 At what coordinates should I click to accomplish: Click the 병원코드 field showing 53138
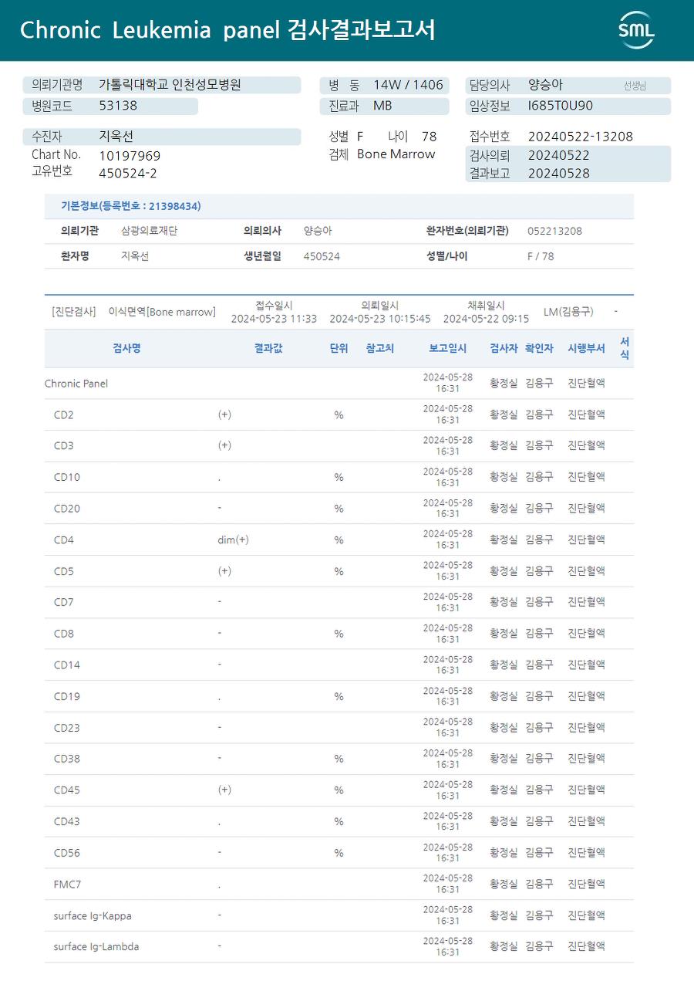118,106
